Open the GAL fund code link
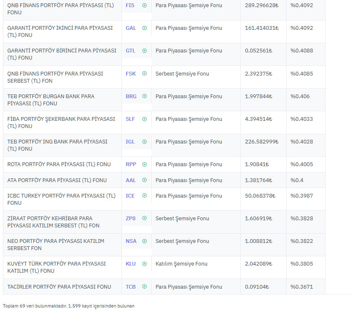The width and height of the screenshot is (353, 318). coord(131,28)
